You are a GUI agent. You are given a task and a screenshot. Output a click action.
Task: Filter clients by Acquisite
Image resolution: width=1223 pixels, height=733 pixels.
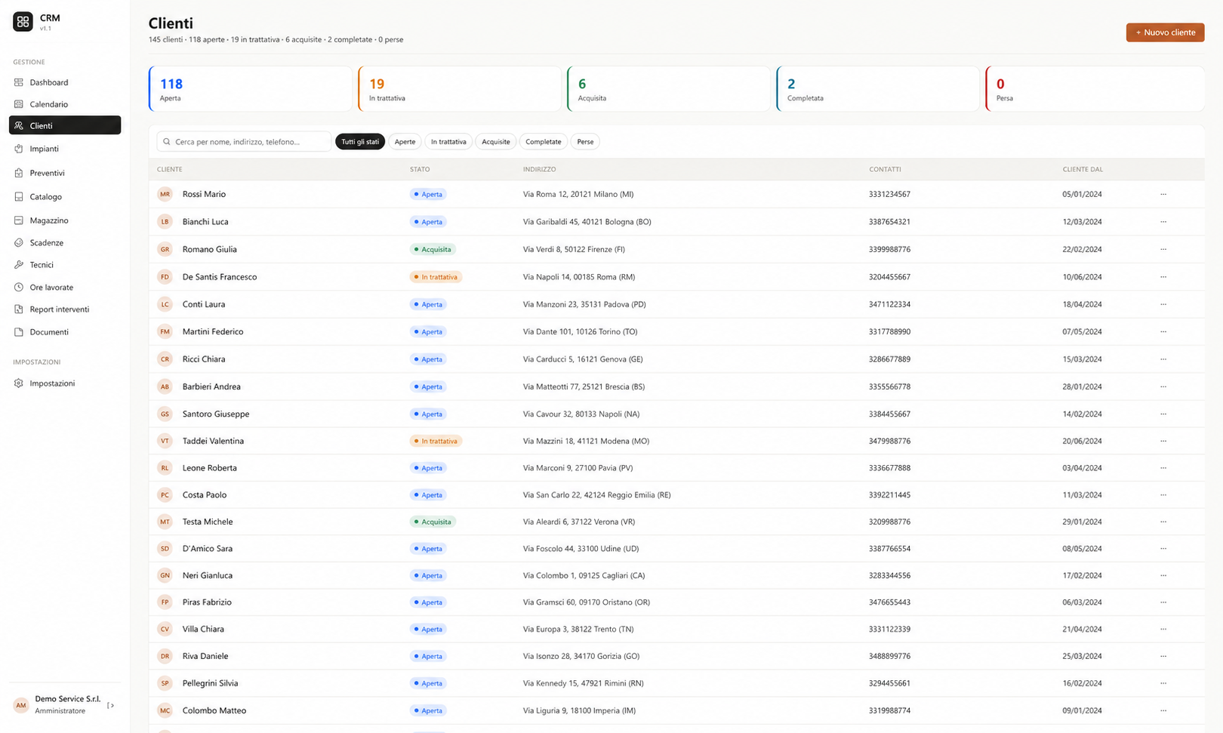pyautogui.click(x=496, y=142)
